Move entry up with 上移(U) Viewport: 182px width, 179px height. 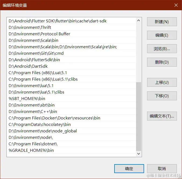tap(162, 82)
